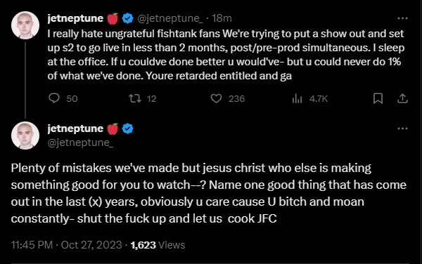422x264 pixels.
Task: Open the three-dot menu on second tweet
Action: [x=402, y=128]
